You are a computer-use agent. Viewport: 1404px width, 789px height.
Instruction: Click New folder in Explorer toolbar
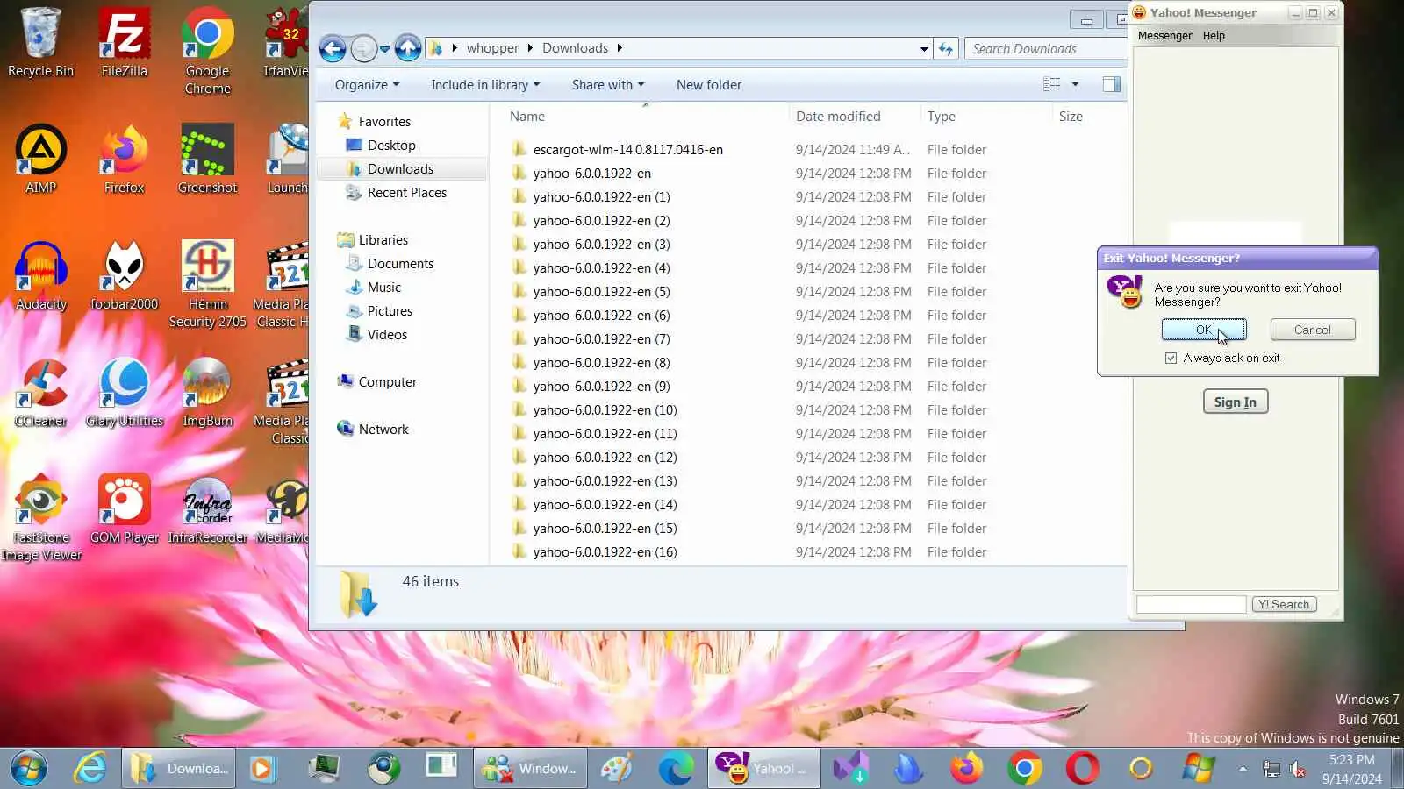point(708,84)
